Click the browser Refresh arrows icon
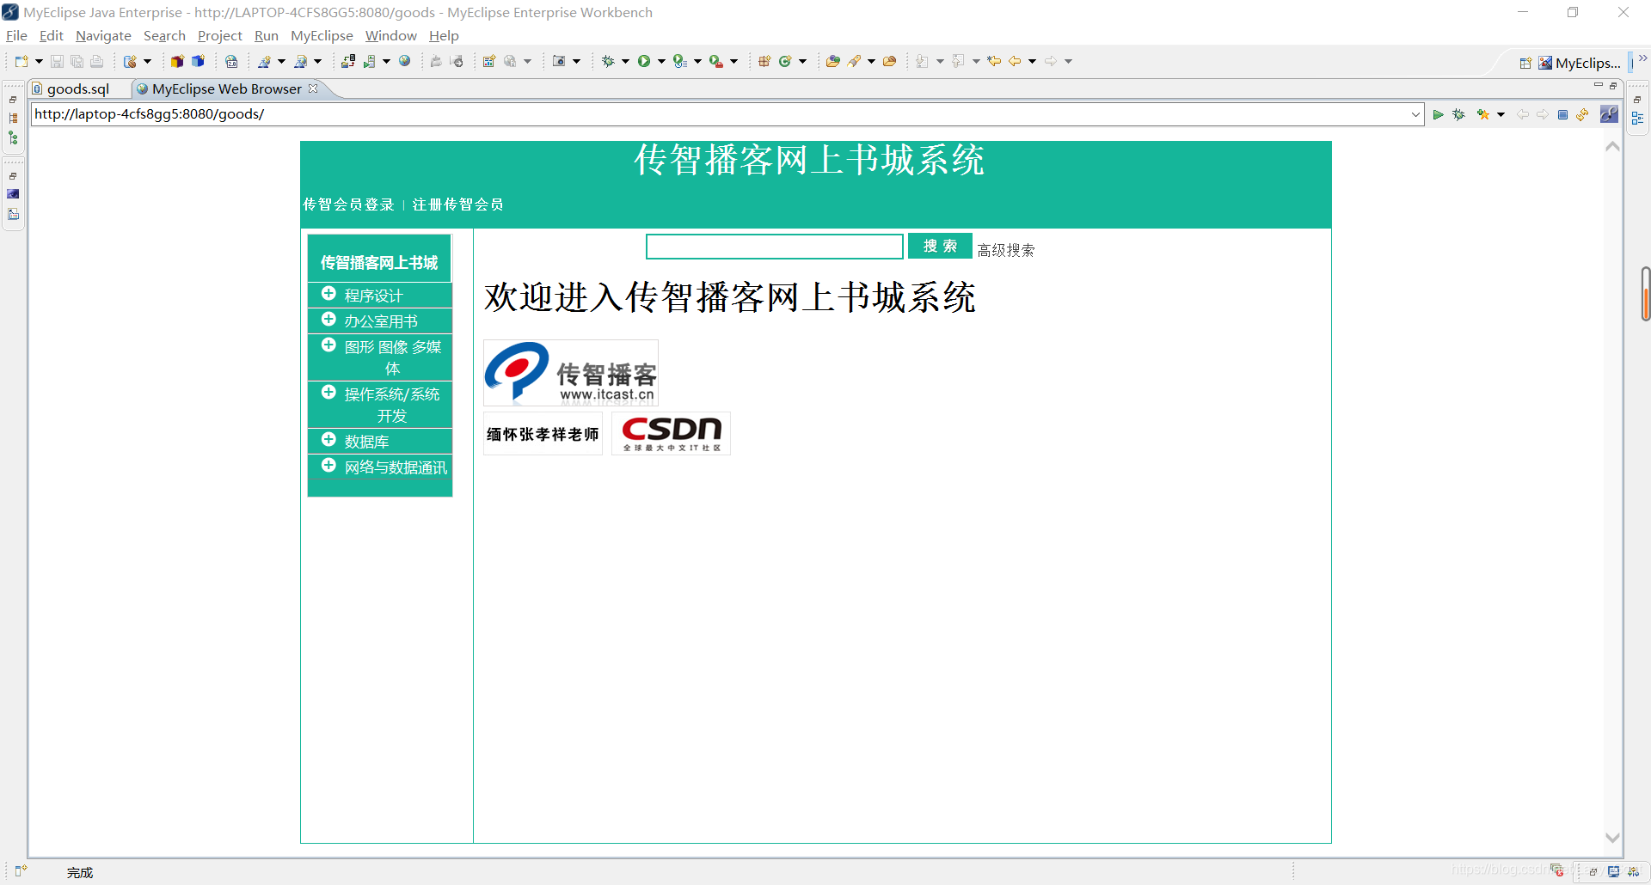Image resolution: width=1651 pixels, height=885 pixels. point(1582,114)
